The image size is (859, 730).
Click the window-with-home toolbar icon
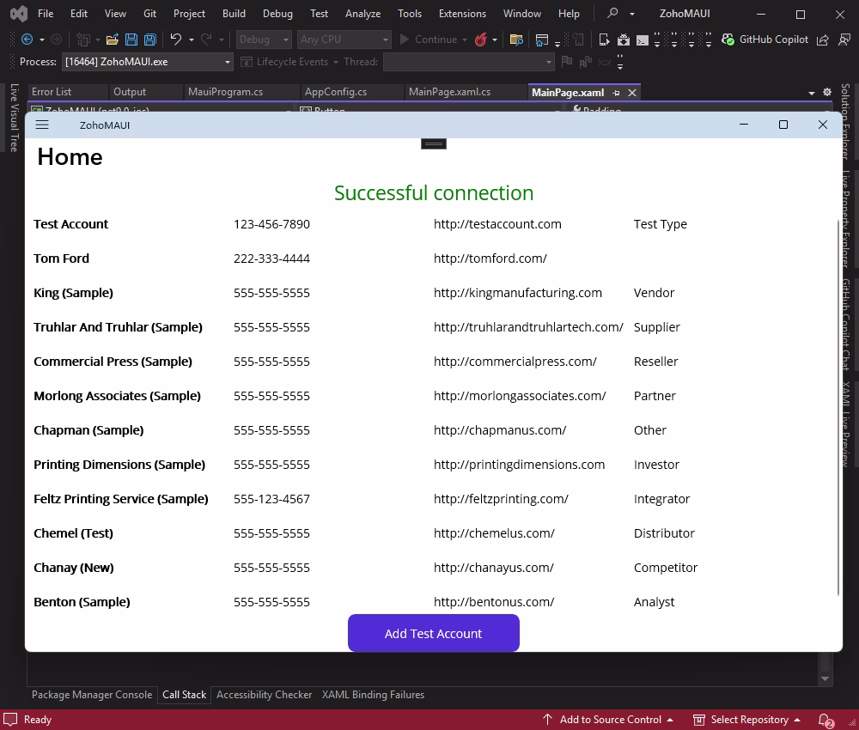pyautogui.click(x=542, y=40)
